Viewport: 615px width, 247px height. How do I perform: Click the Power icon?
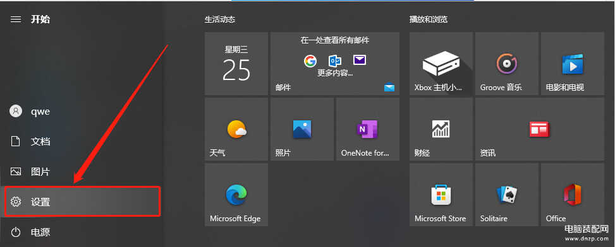tap(16, 233)
